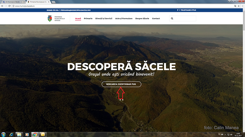The height and width of the screenshot is (137, 245).
Task: Click the Facebook icon in the top bar
Action: tap(178, 10)
